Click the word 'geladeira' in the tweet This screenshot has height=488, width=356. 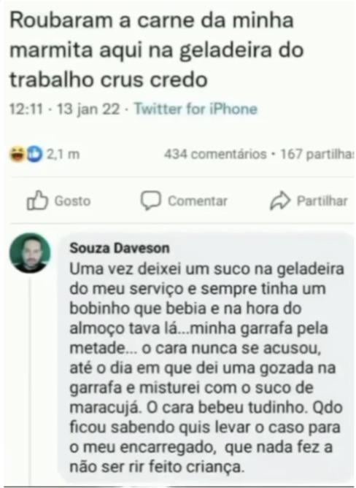point(225,51)
